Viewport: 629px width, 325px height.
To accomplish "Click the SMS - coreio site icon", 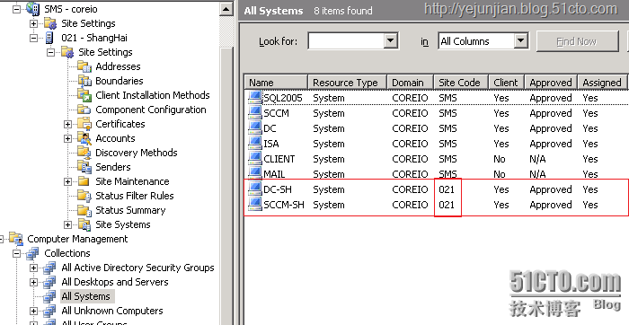I will point(33,9).
